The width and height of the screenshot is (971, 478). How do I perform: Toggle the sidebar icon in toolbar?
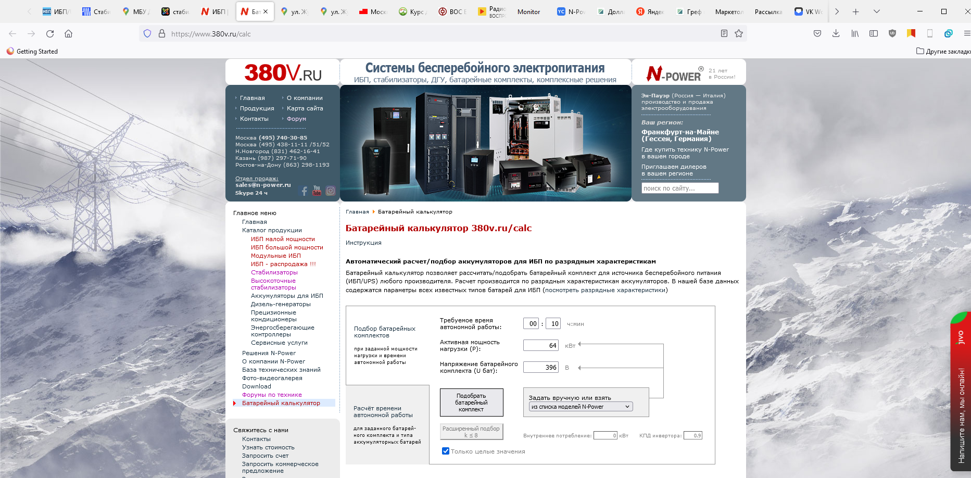click(874, 33)
